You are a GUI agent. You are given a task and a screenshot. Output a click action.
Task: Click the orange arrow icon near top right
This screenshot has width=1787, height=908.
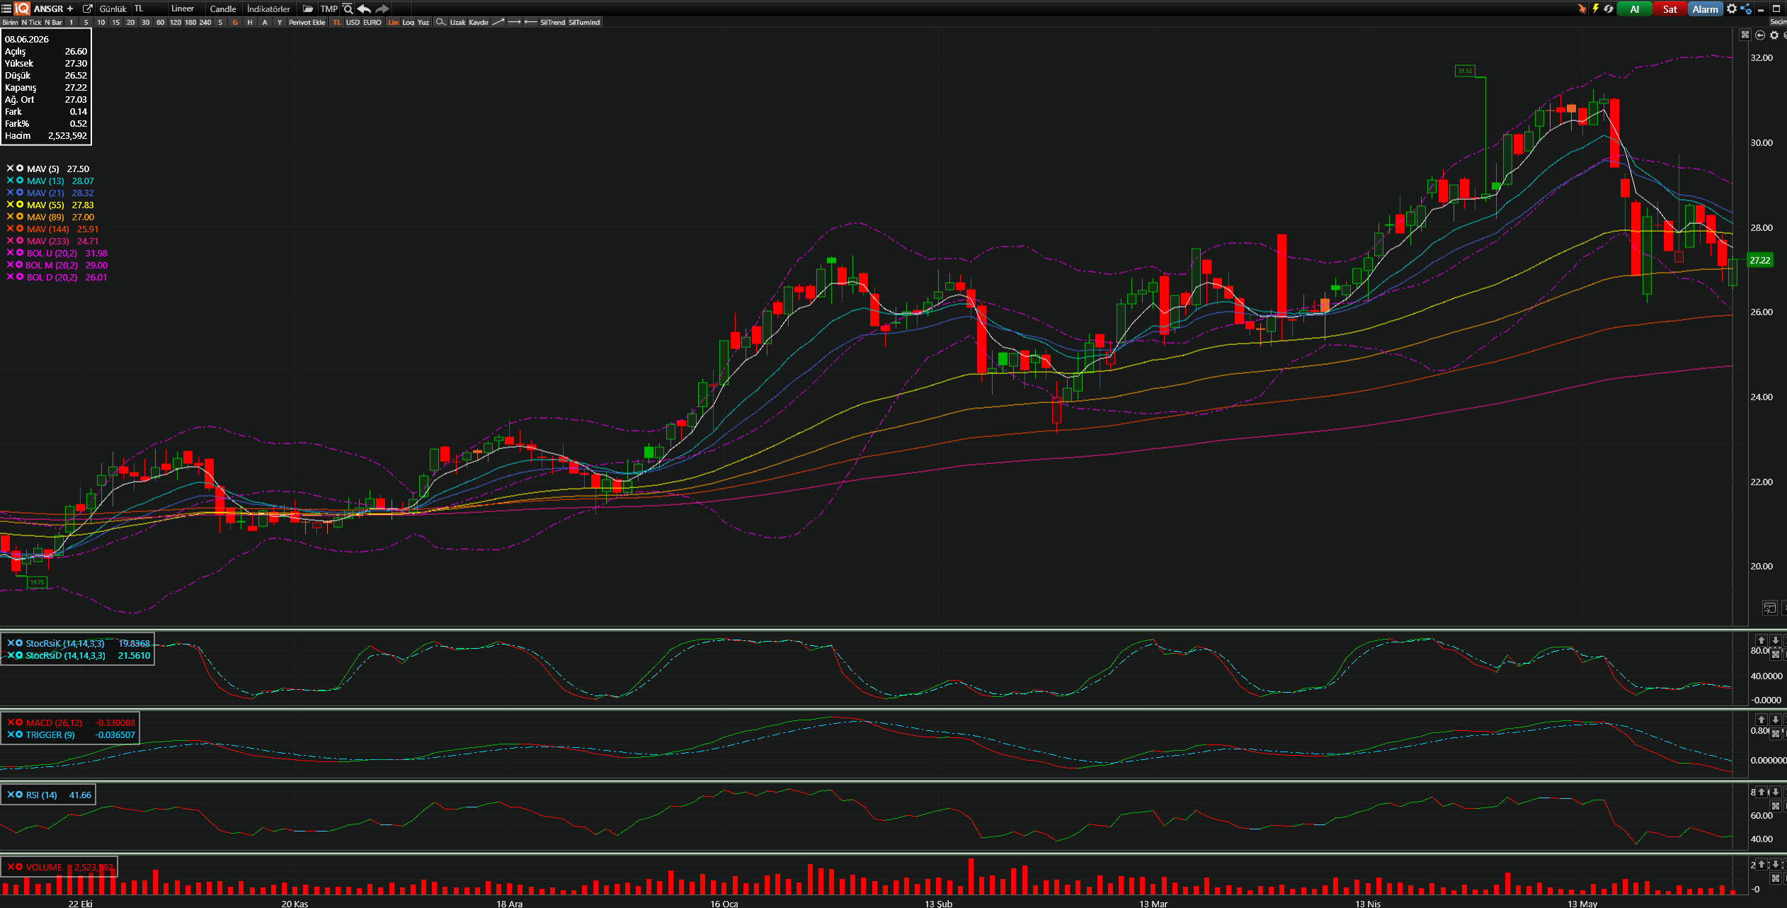[1582, 8]
